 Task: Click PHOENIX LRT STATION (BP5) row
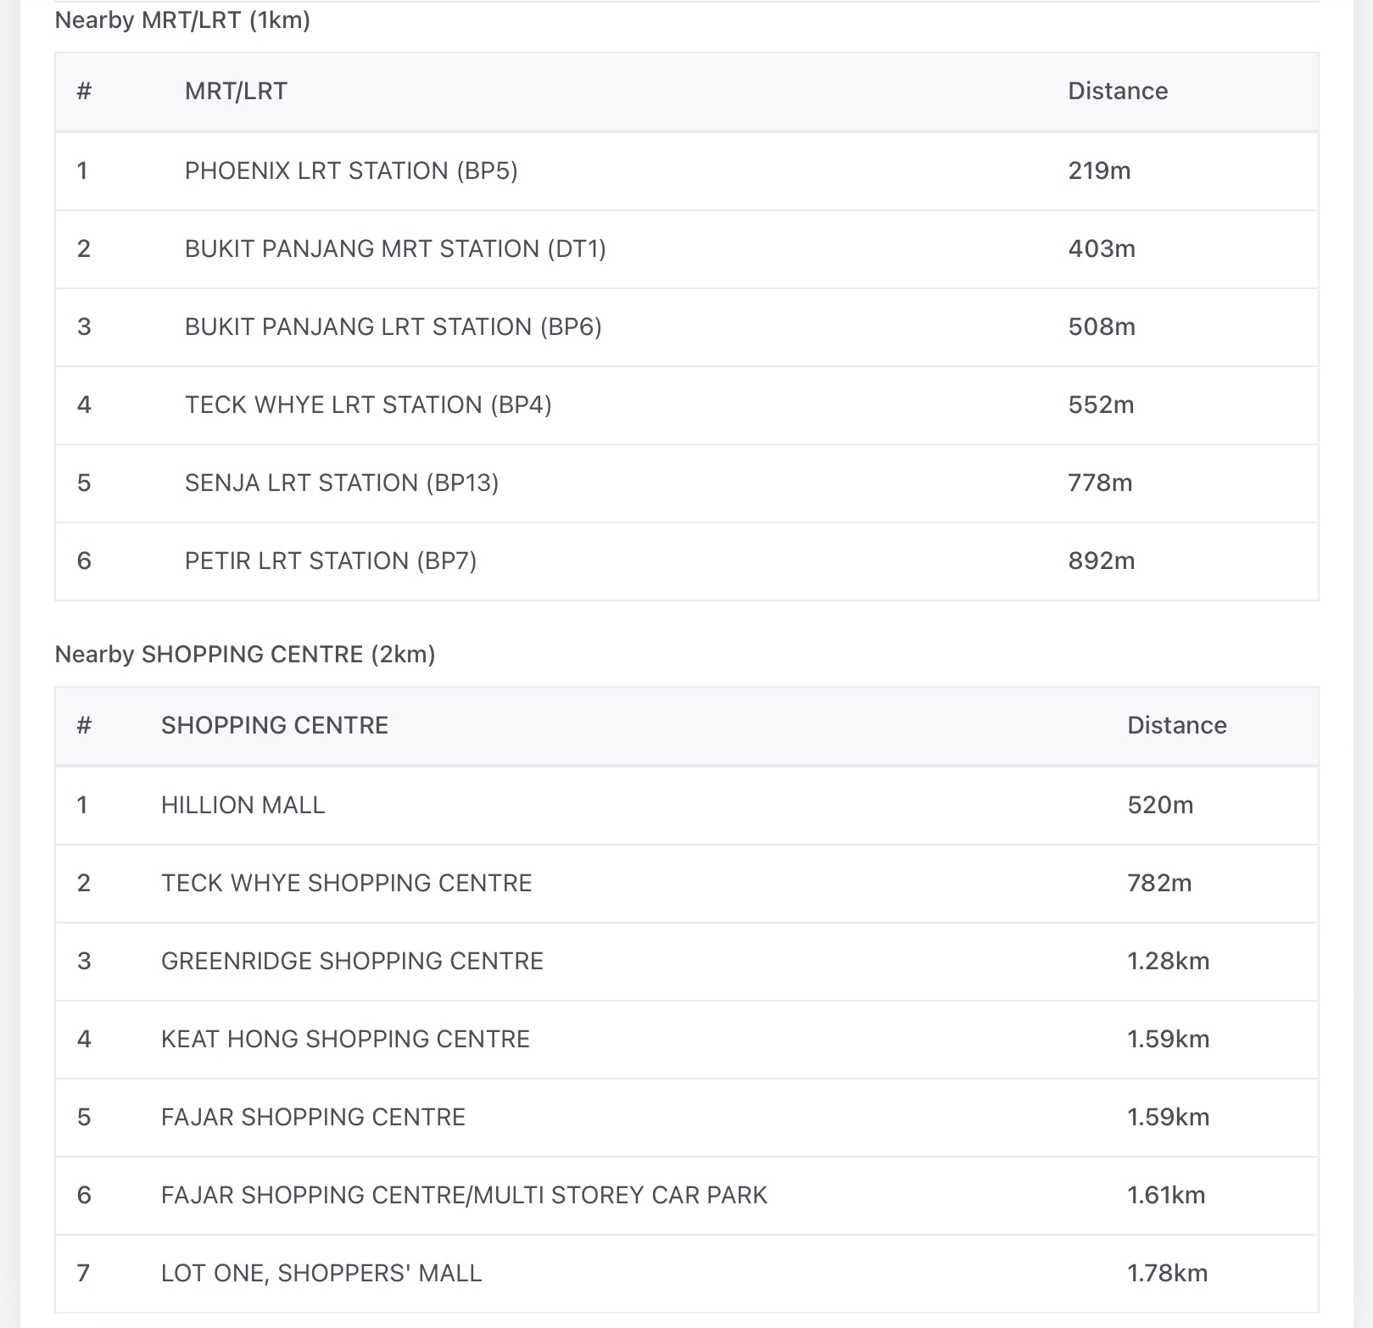(351, 170)
